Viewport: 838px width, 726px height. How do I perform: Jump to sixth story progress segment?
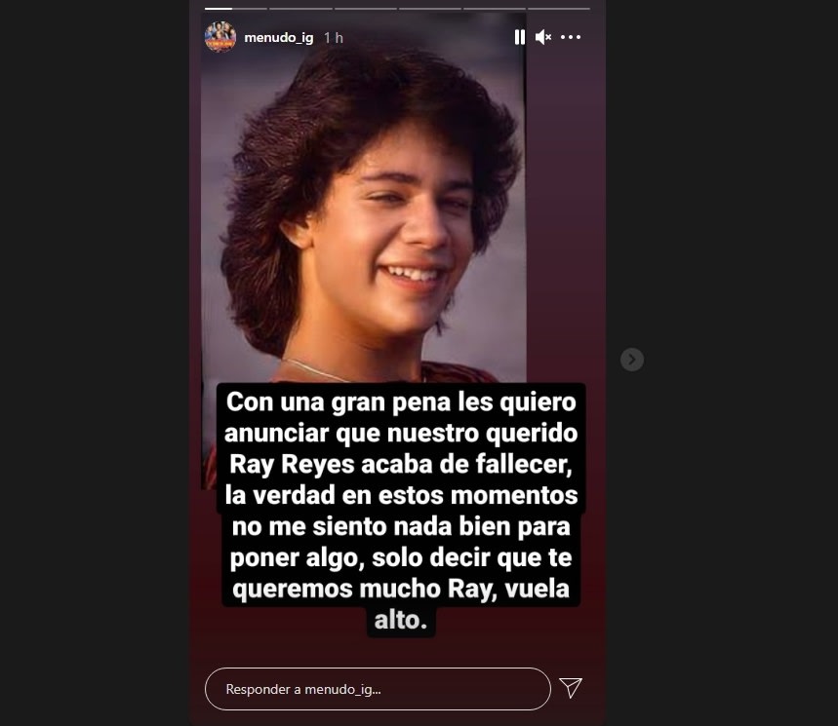558,9
